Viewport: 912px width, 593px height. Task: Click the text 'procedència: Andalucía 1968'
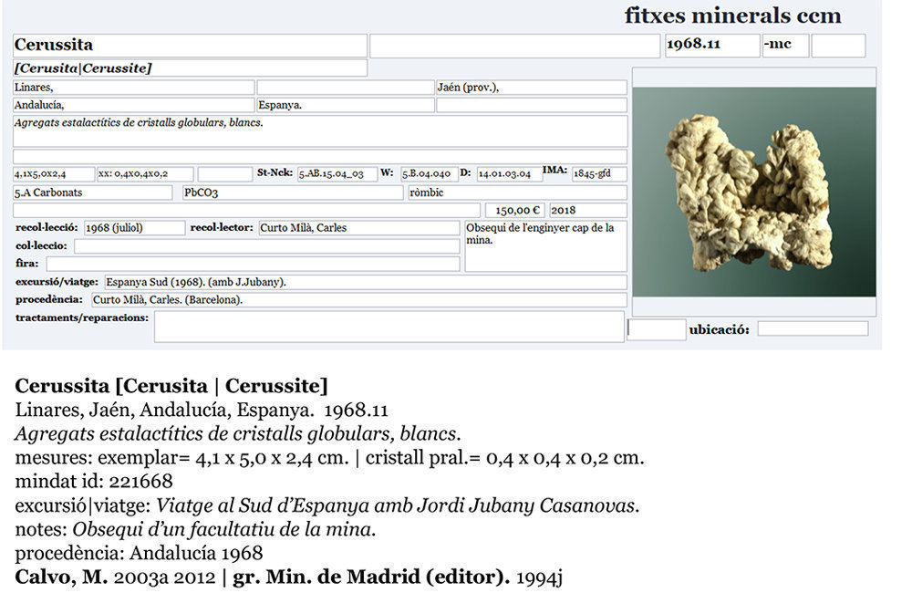[x=139, y=554]
